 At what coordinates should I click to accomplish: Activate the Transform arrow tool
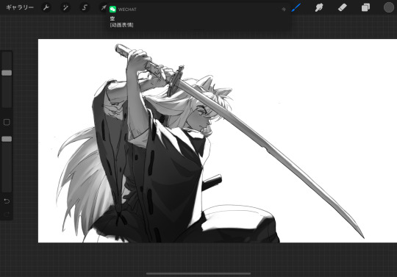pos(104,7)
